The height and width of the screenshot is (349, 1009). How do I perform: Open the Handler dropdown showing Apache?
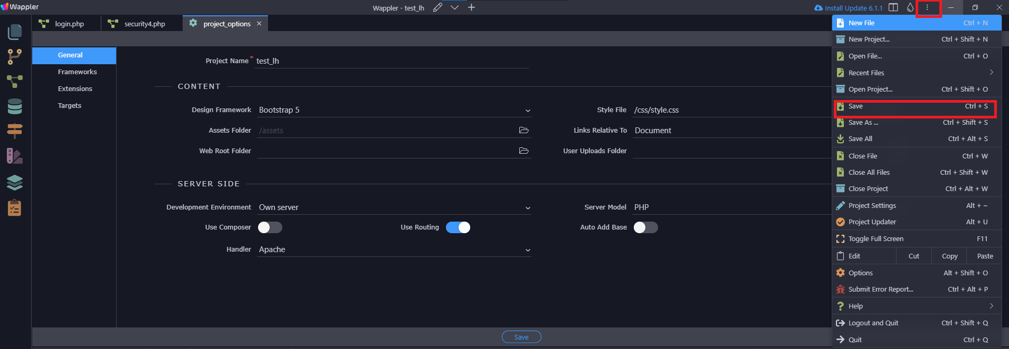(x=394, y=250)
